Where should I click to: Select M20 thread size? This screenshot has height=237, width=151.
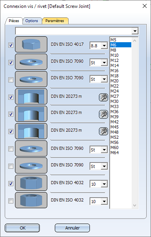point(121,81)
